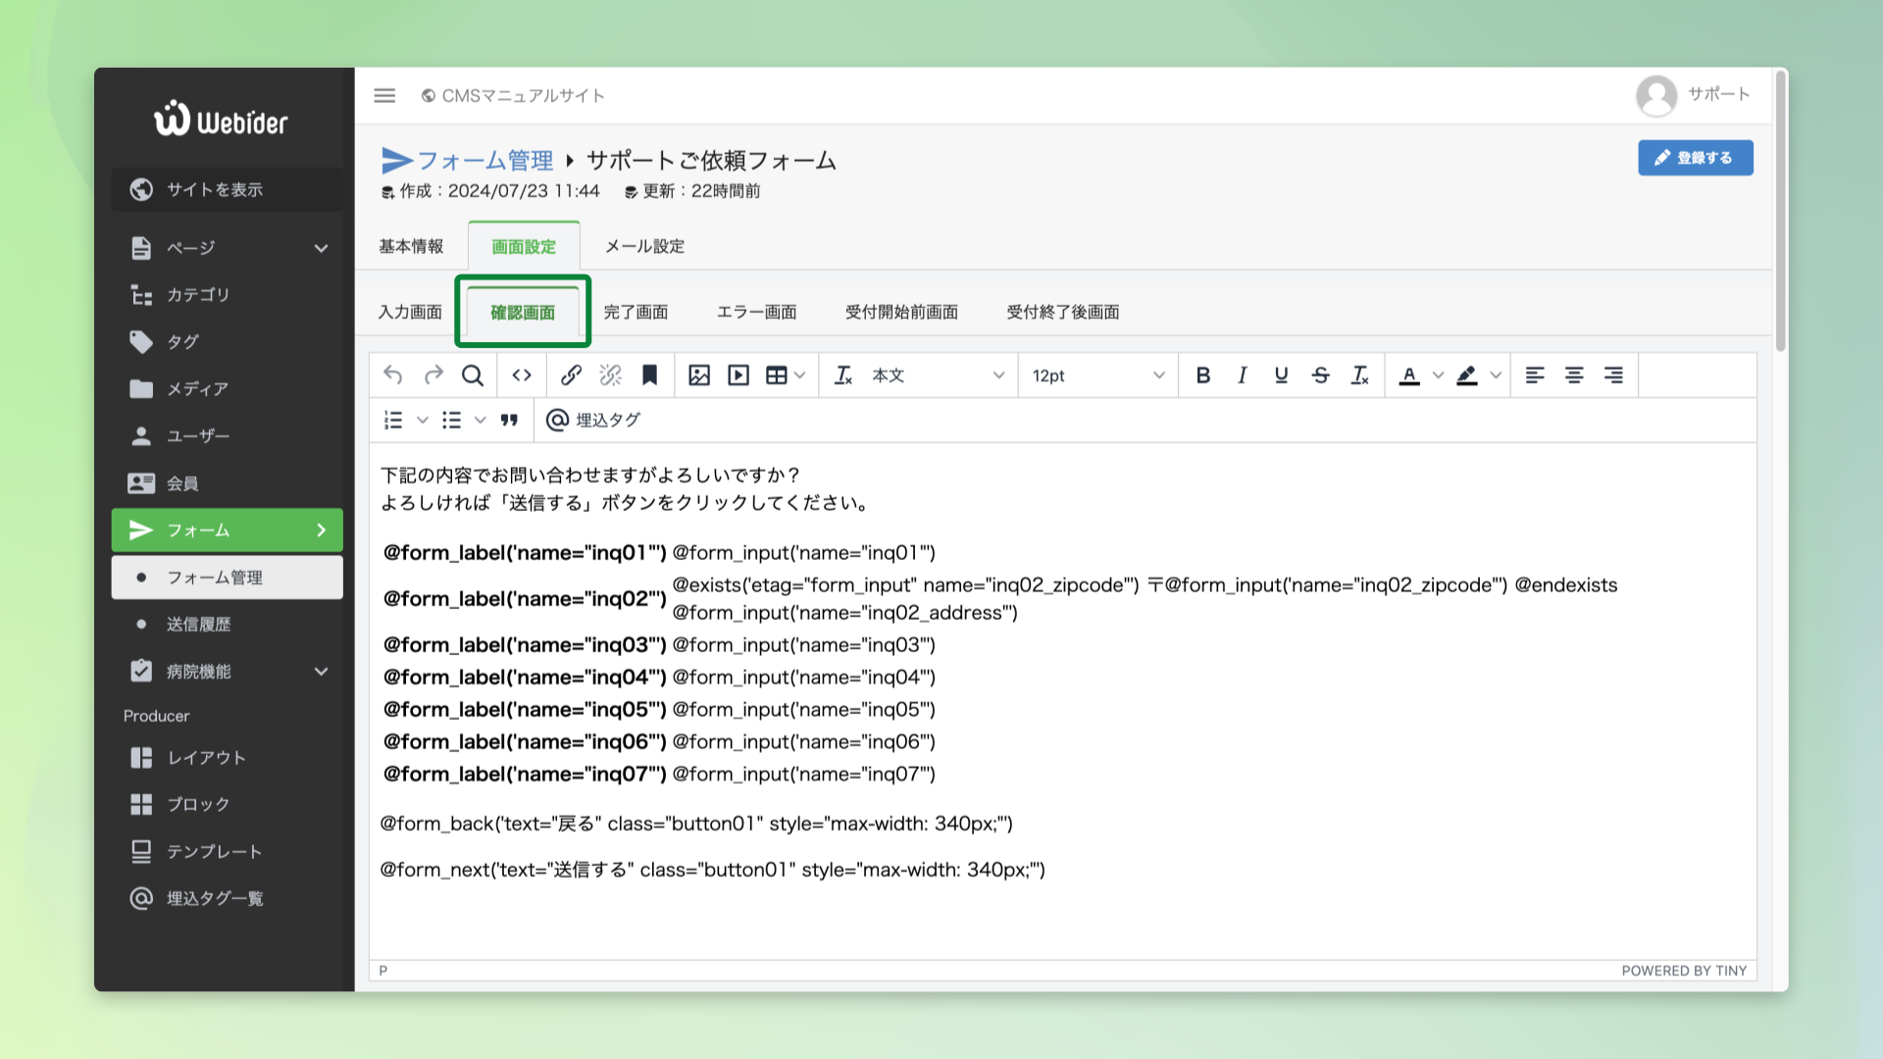The image size is (1883, 1059).
Task: Expand bullet list style arrow
Action: (x=480, y=420)
